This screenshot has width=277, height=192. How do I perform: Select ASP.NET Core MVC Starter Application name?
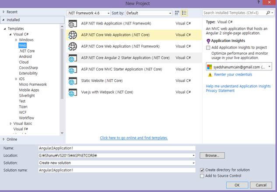[x=122, y=69]
